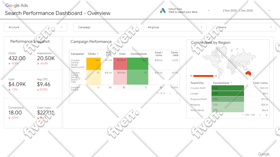Click 'Cost / conv.' header in Campaign Performance table
The image size is (280, 157).
159,54
